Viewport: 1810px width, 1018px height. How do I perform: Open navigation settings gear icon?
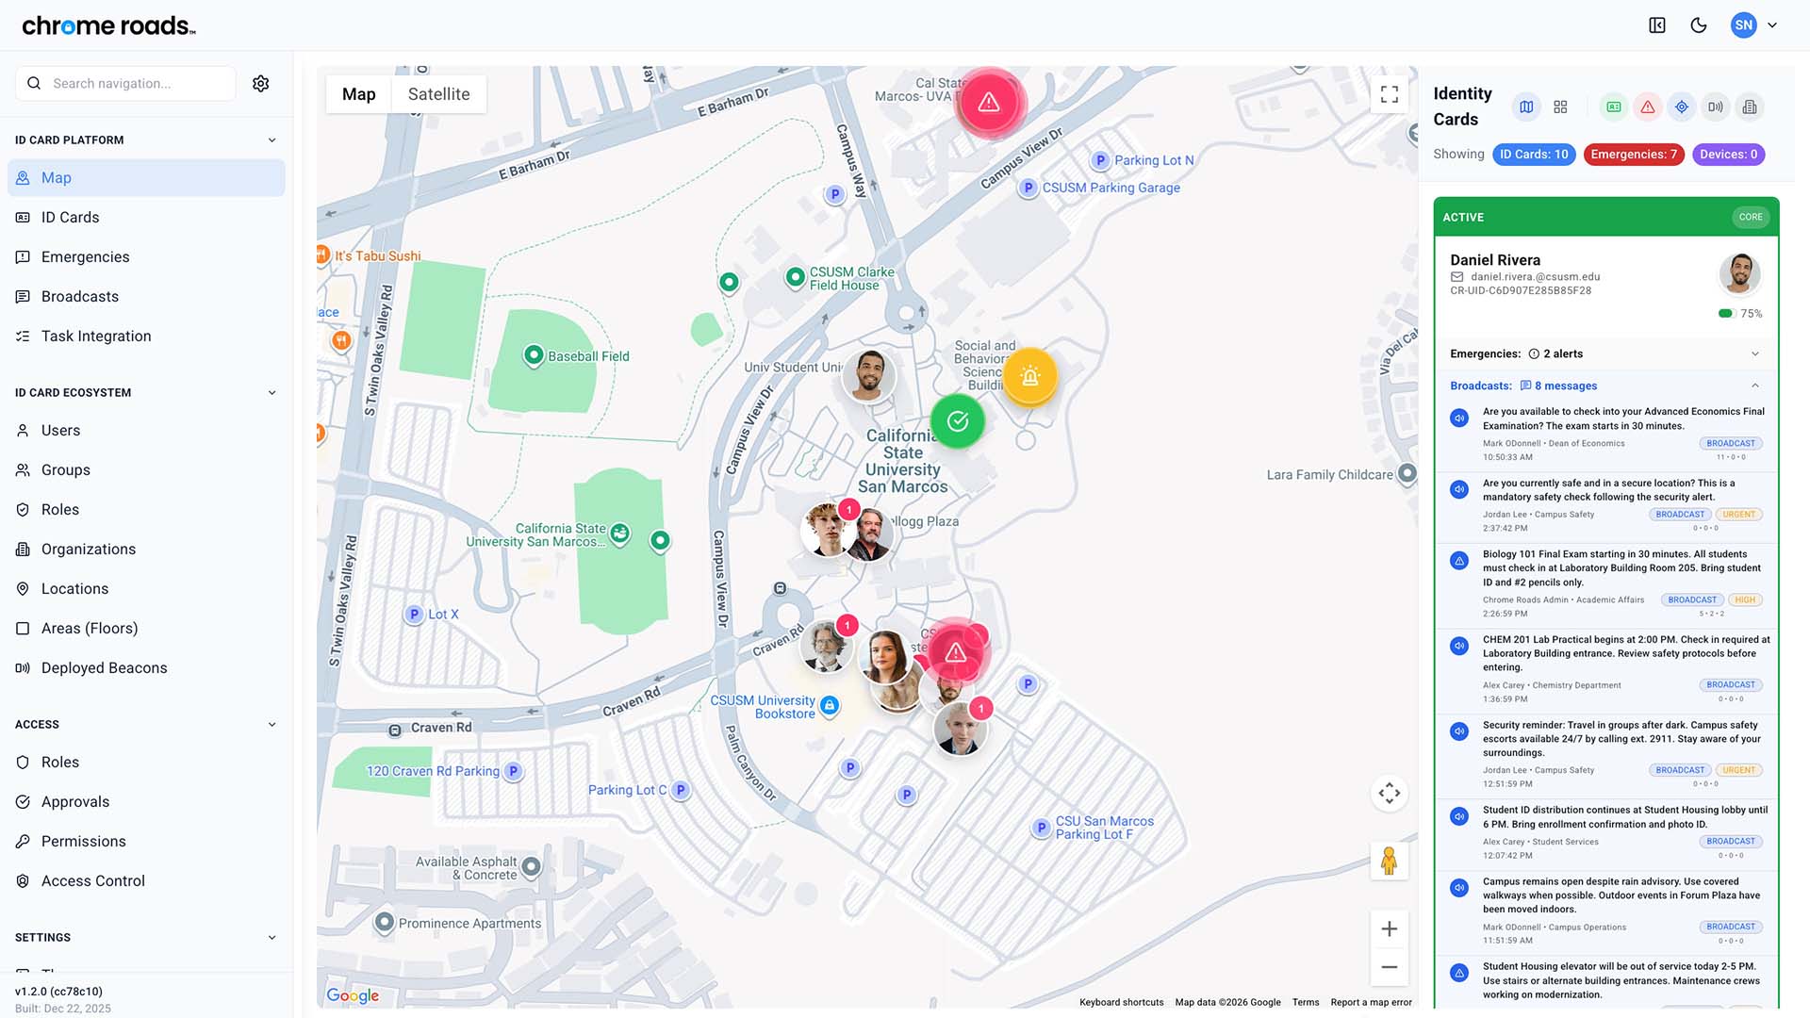[261, 84]
